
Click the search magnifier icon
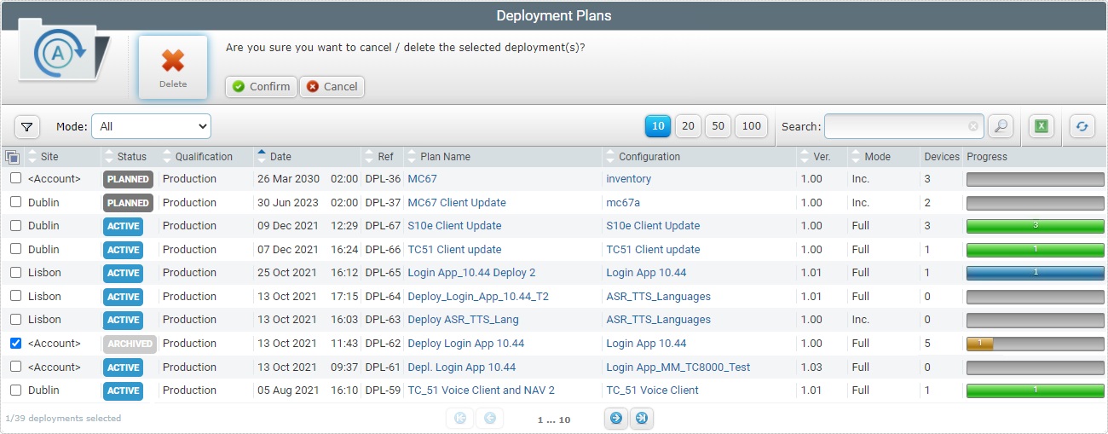(x=1001, y=126)
